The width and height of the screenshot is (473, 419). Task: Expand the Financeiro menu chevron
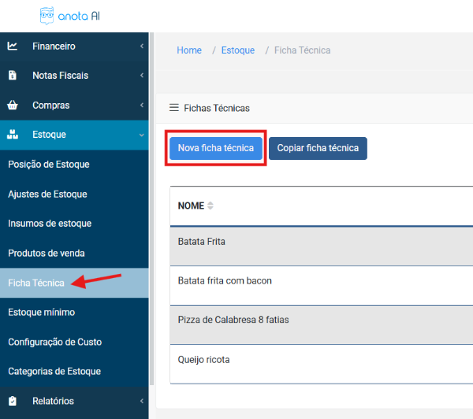tap(141, 46)
